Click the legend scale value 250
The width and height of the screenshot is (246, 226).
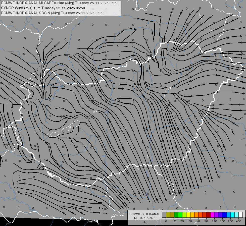230,221
